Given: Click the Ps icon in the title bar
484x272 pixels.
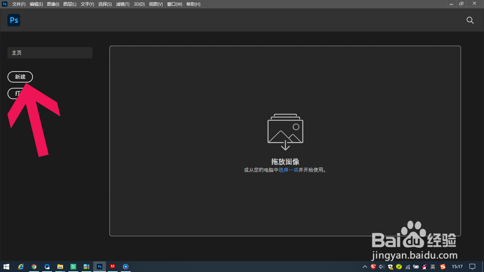Looking at the screenshot, I should tap(5, 4).
